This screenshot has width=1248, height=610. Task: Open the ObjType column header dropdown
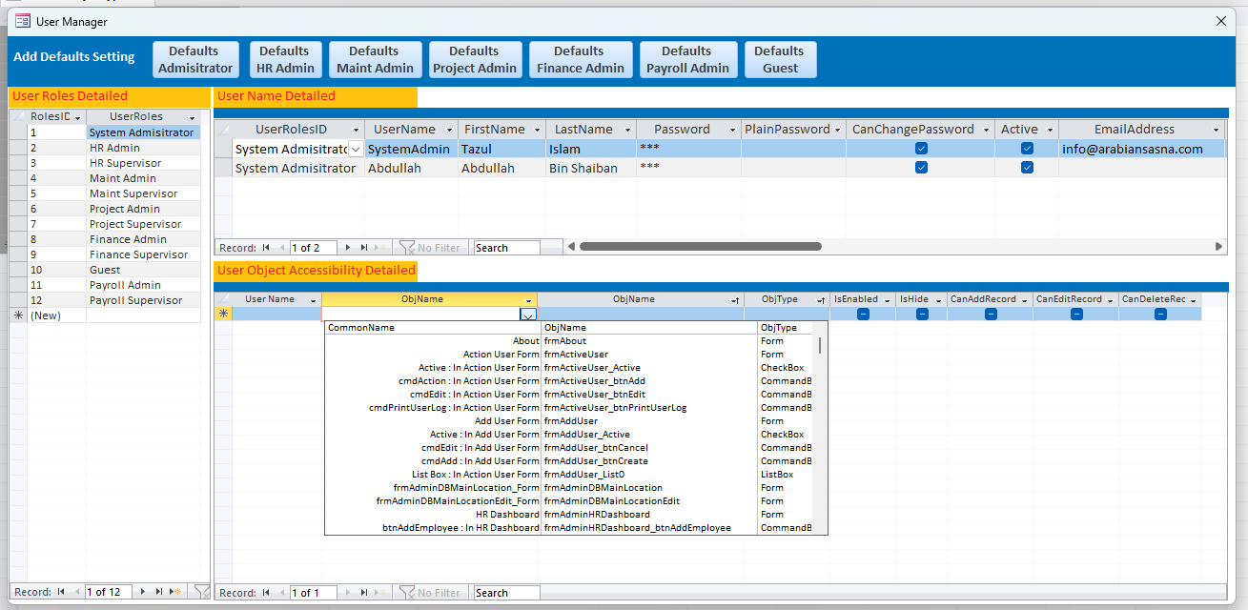820,299
